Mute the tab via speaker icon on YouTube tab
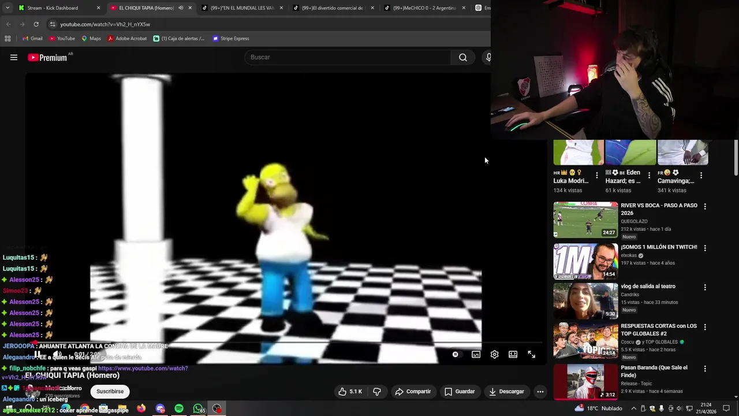739x416 pixels. coord(181,8)
